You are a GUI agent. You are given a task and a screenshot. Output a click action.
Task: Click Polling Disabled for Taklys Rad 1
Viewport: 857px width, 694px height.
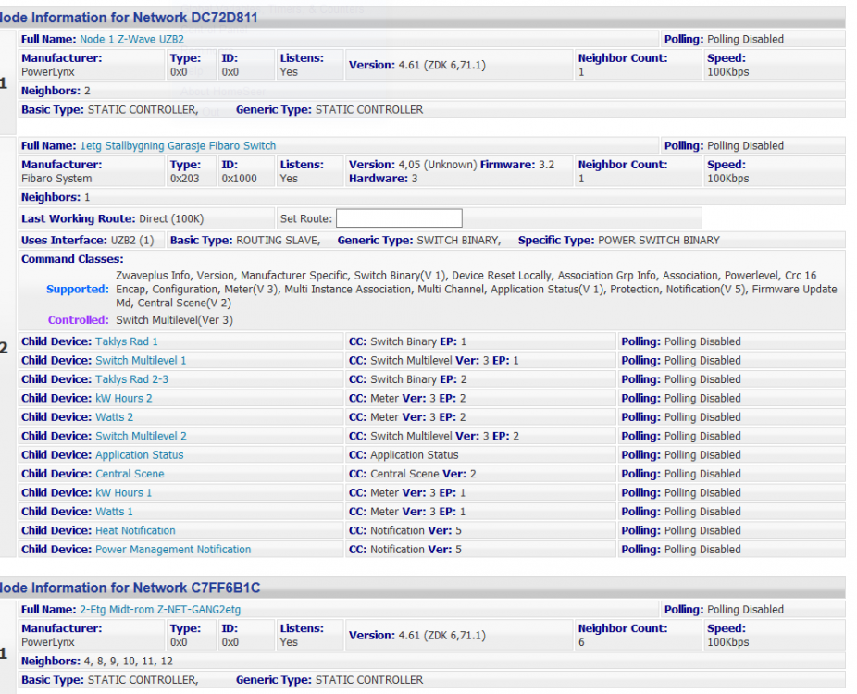tap(702, 341)
